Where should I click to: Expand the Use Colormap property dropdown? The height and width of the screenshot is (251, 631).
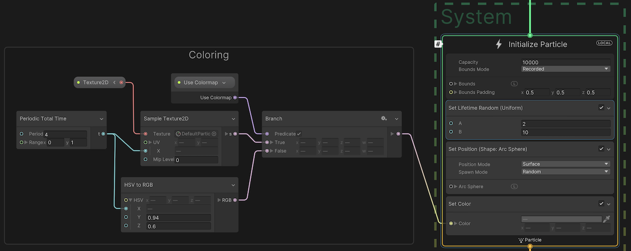(x=224, y=82)
